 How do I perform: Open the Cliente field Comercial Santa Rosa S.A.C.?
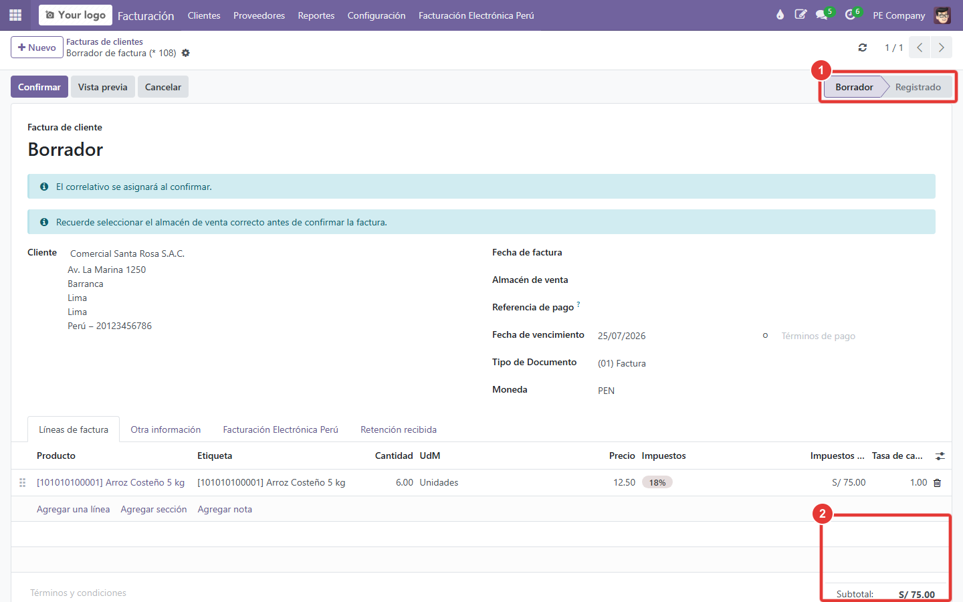[x=127, y=254]
